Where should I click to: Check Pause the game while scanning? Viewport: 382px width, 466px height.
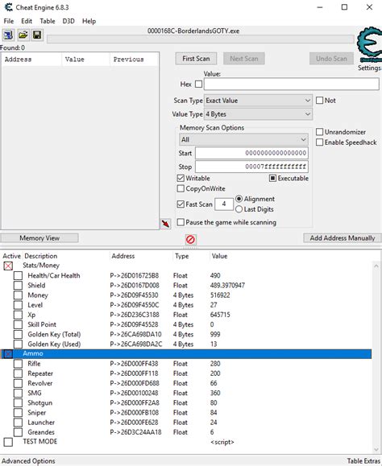[181, 222]
